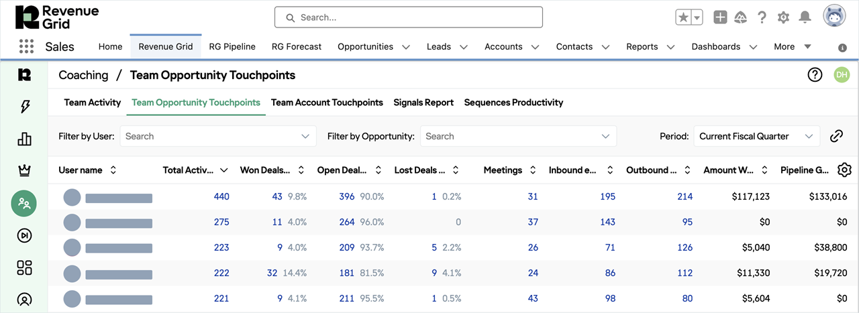Open the 440 total activities link
This screenshot has height=313, width=859.
pos(221,197)
